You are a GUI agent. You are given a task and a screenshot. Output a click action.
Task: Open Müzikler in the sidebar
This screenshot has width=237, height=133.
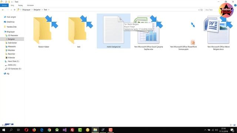pyautogui.click(x=10, y=50)
